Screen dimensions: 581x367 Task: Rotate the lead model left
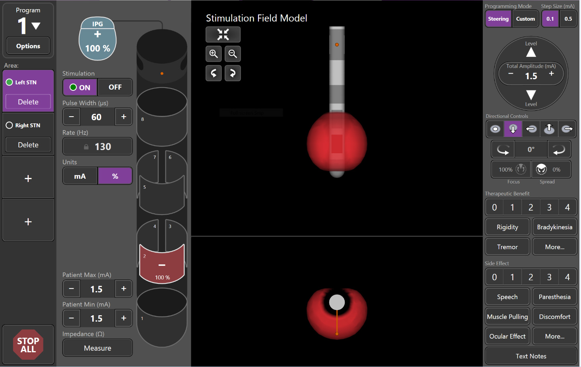[x=214, y=73]
